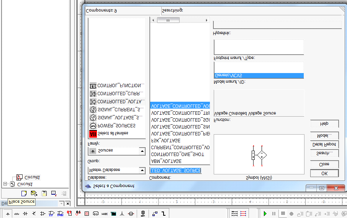Click the open file icon in Design Toolbox

(34, 194)
